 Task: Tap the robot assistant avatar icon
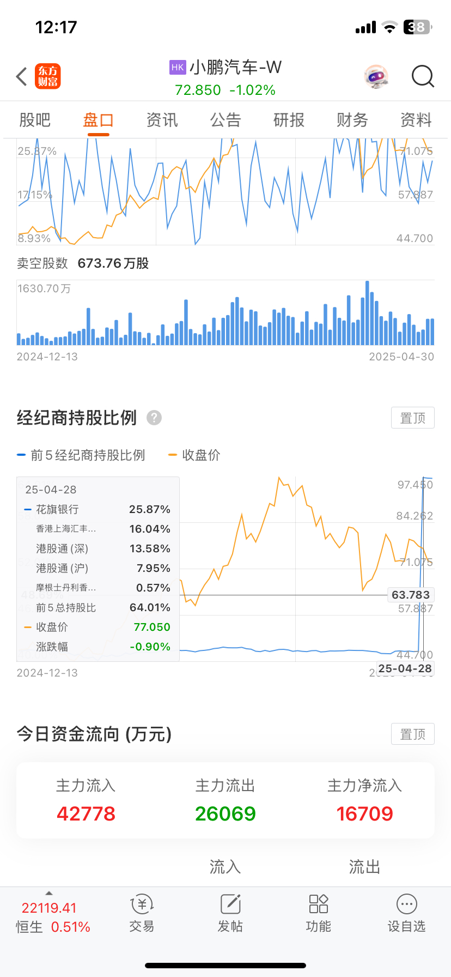pos(376,77)
